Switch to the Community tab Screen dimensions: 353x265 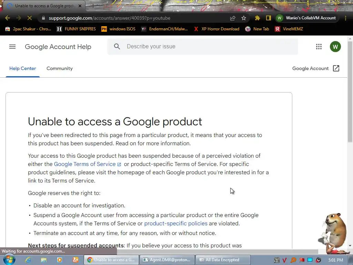point(60,69)
